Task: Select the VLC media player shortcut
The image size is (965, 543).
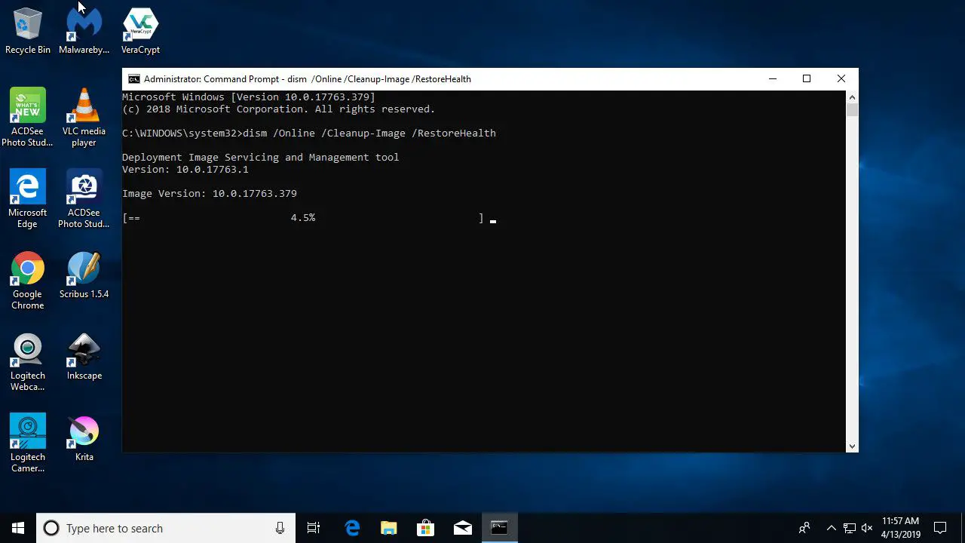Action: click(x=84, y=117)
